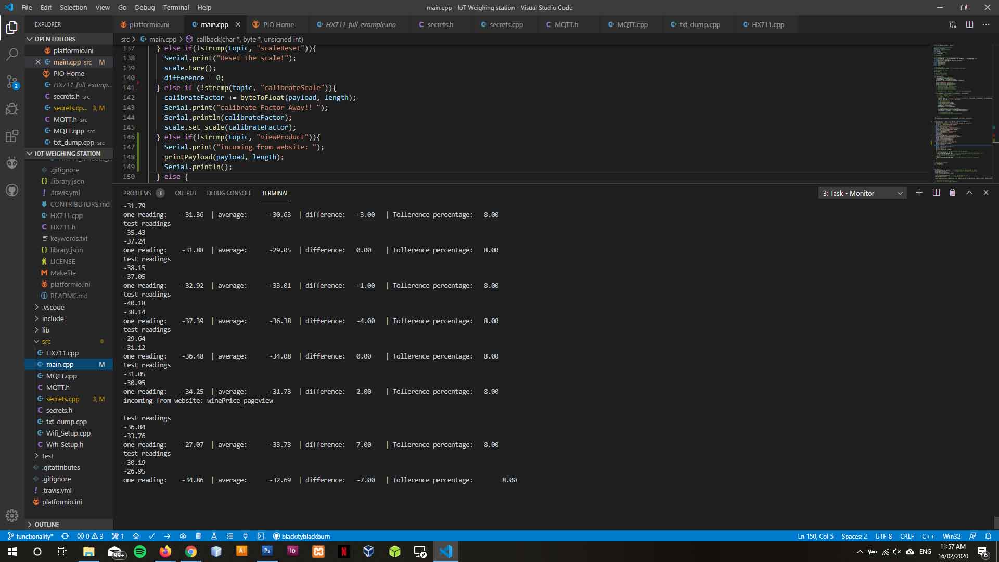Split the terminal pane
The width and height of the screenshot is (999, 562).
936,193
